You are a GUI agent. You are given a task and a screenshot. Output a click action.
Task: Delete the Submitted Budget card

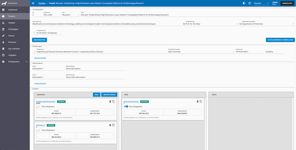(x=198, y=102)
